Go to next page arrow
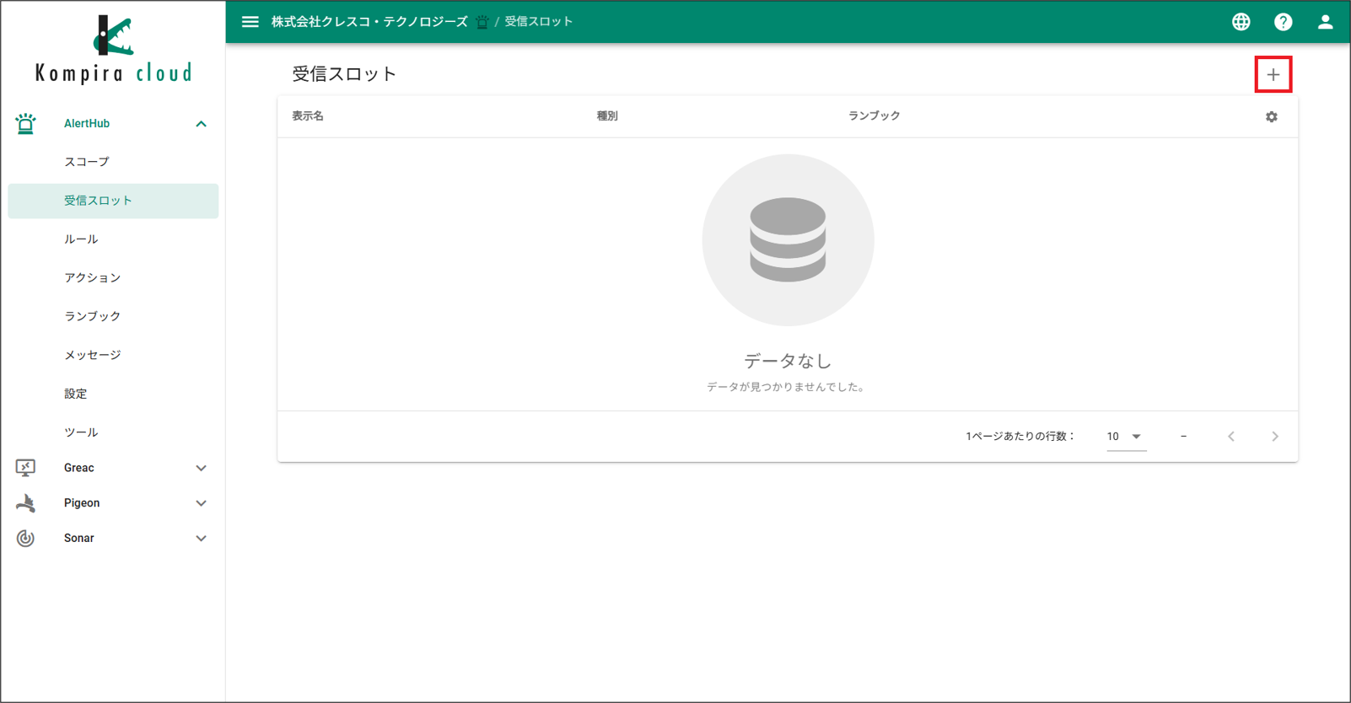The image size is (1351, 703). tap(1275, 437)
